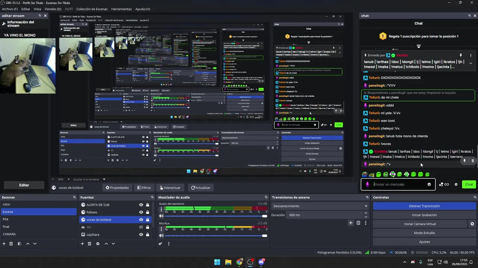Open the Paneles (D) menu

point(53,9)
